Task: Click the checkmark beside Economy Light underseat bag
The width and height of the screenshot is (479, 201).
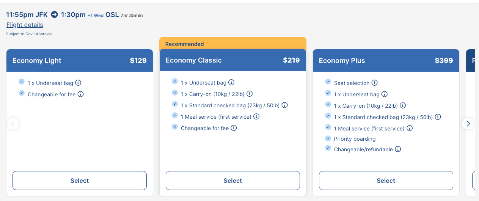Action: tap(22, 82)
